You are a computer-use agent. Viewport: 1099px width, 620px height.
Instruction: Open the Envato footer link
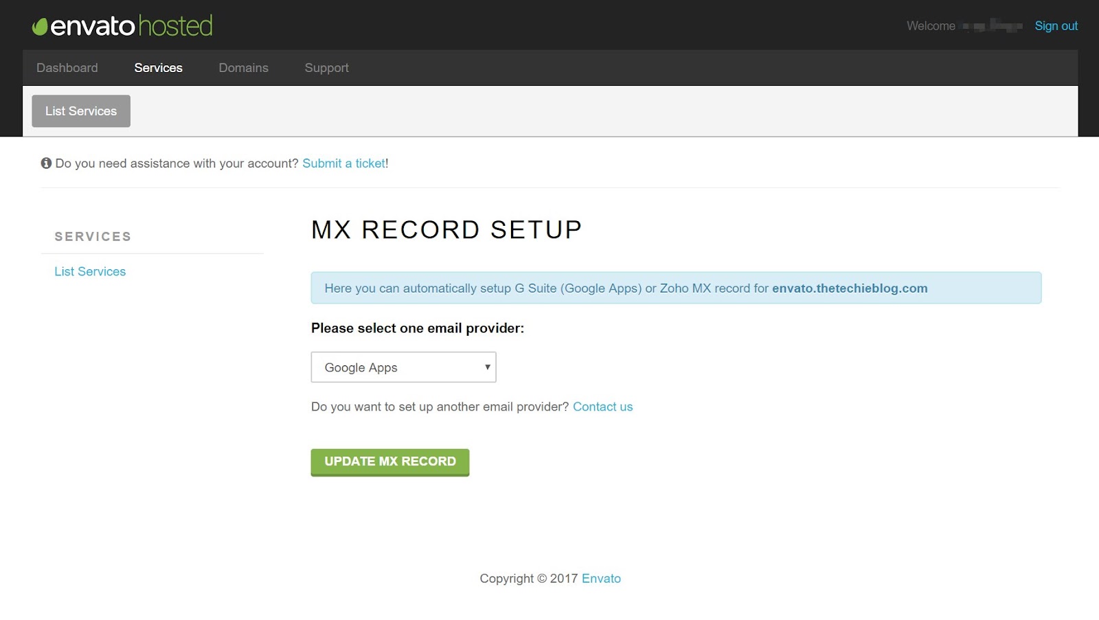tap(602, 579)
